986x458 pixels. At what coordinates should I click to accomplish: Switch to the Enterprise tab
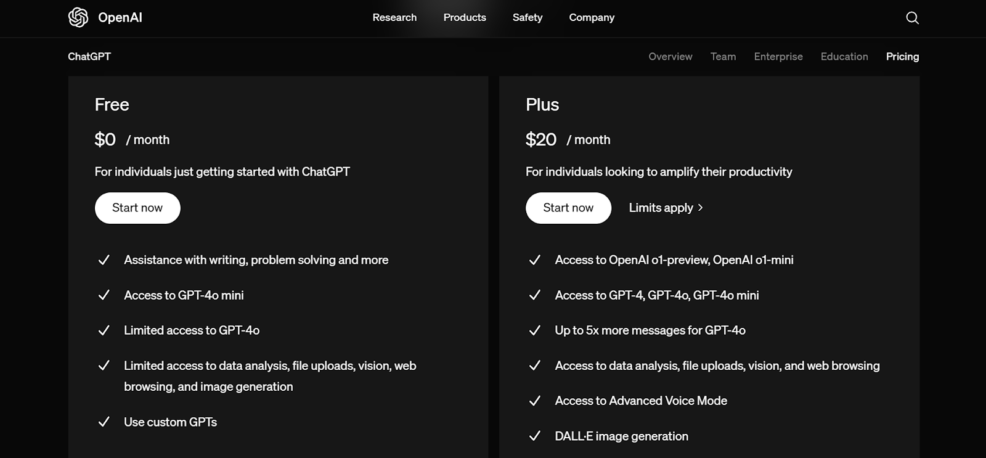click(778, 57)
